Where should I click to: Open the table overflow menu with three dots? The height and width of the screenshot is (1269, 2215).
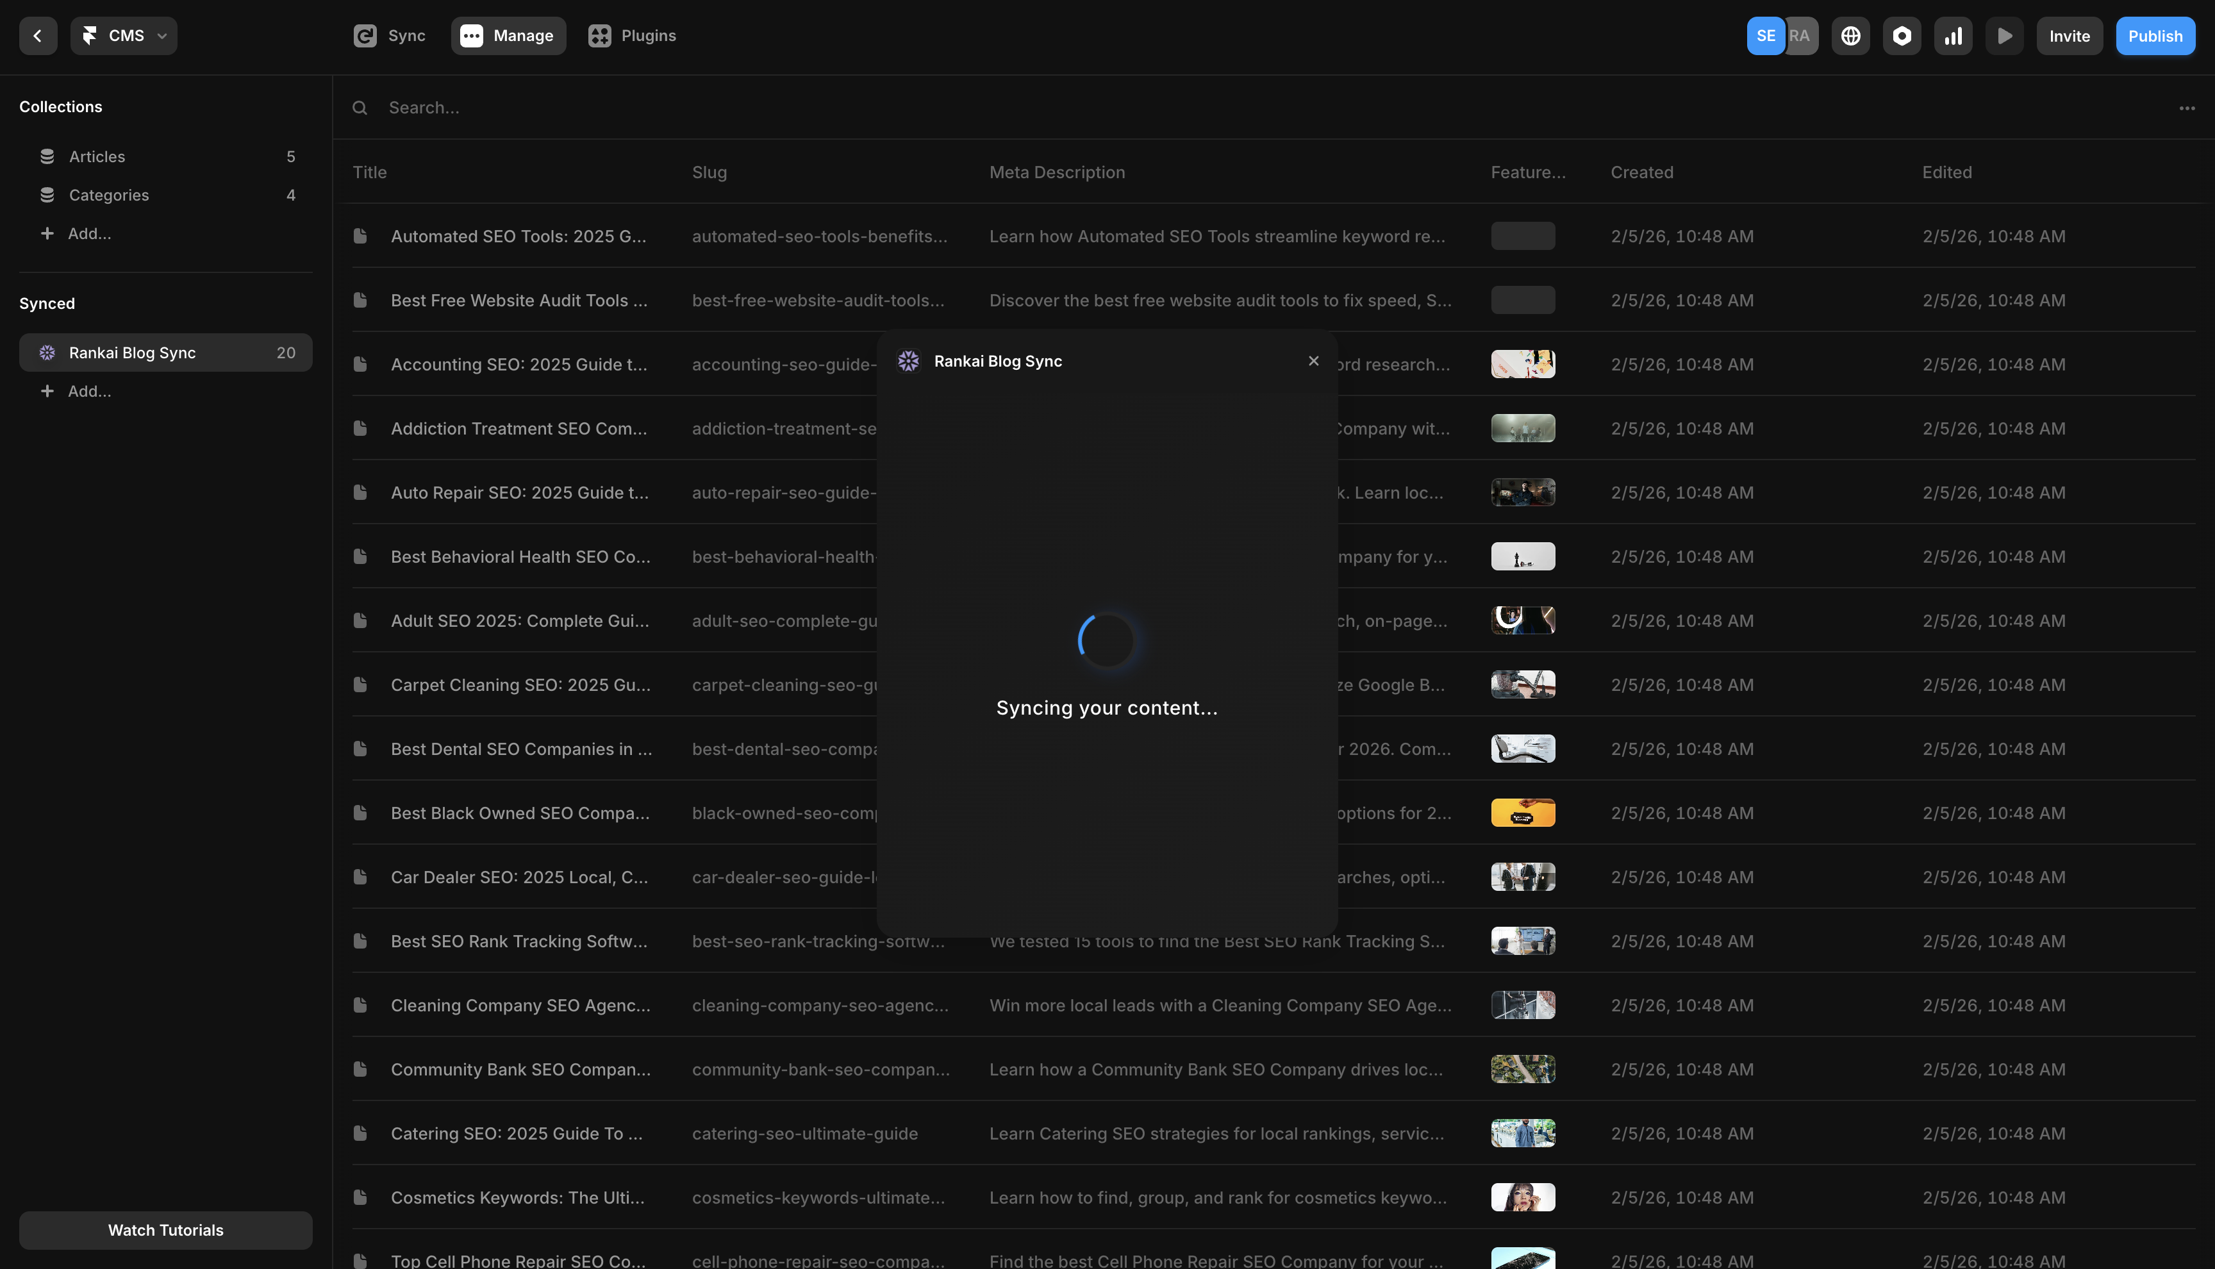(2187, 107)
